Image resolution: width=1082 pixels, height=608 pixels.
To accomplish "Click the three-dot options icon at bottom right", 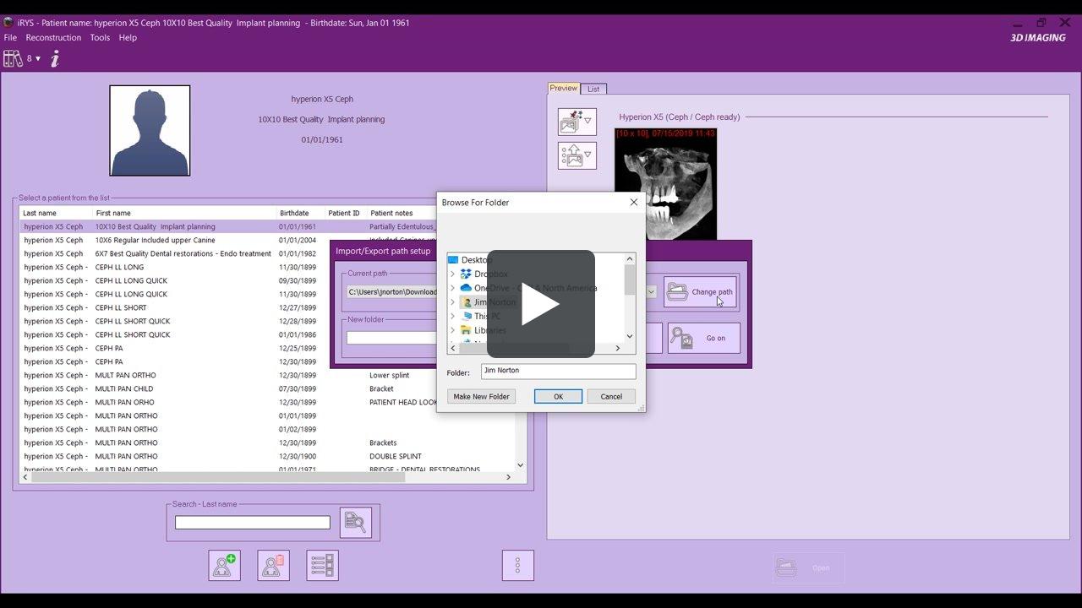I will pyautogui.click(x=517, y=565).
